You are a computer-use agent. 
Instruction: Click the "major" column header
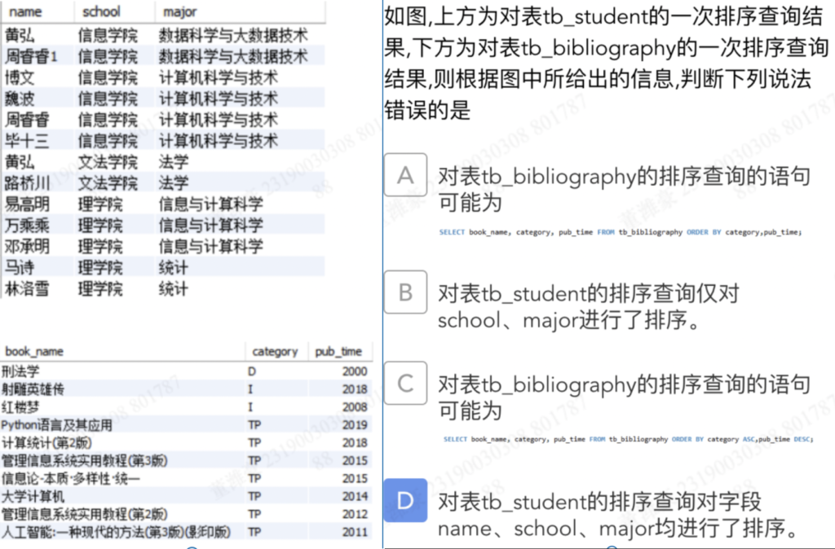point(179,12)
